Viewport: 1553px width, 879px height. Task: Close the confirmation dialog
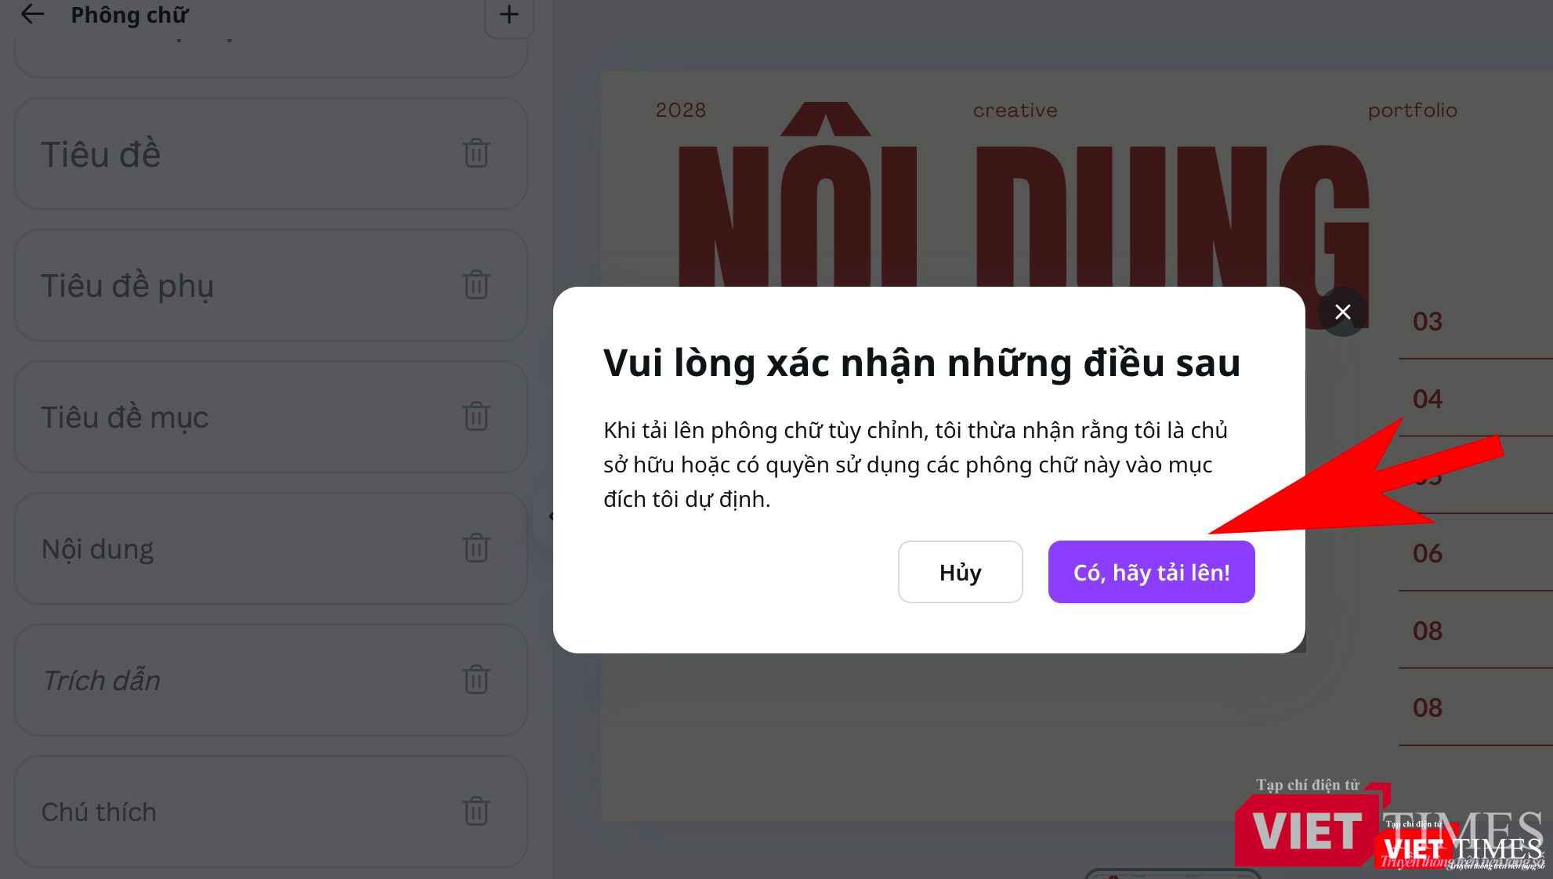tap(1342, 312)
